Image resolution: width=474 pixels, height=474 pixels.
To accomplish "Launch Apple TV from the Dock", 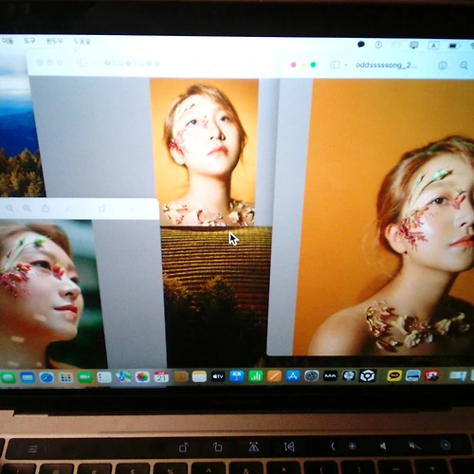I will point(218,376).
